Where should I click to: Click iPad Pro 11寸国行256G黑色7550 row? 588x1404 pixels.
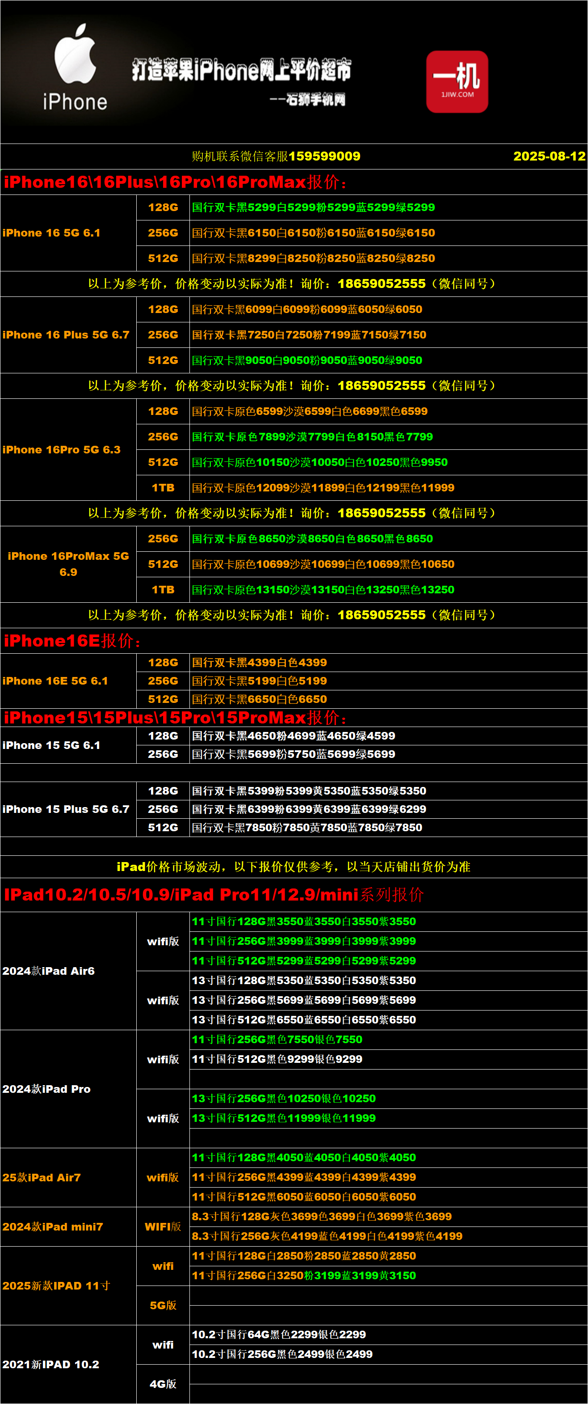pyautogui.click(x=388, y=1040)
